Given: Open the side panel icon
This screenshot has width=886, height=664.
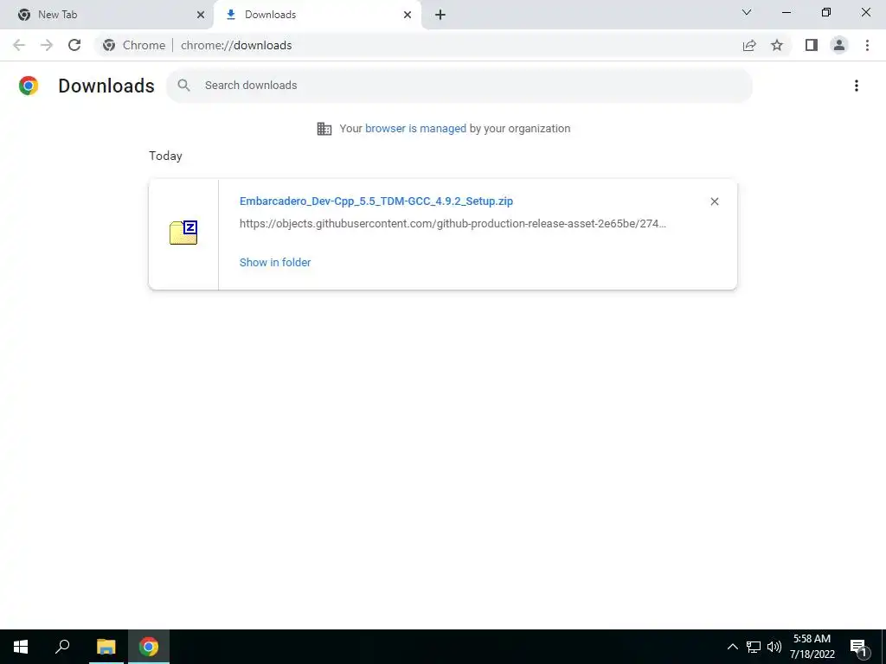Looking at the screenshot, I should 812,45.
